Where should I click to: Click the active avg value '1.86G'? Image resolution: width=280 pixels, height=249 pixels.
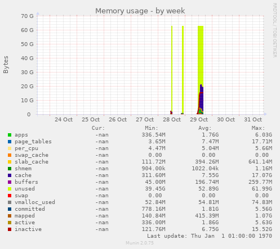[x=210, y=223]
